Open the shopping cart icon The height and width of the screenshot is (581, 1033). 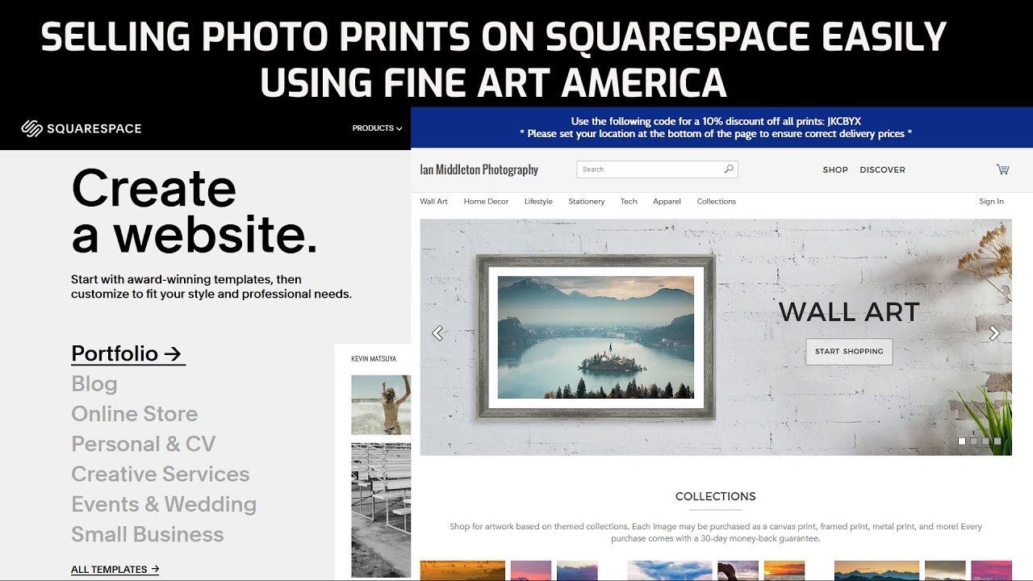click(1002, 169)
